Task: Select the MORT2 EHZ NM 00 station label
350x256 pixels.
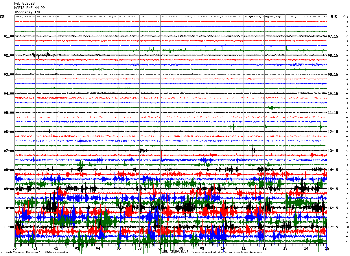Action: point(30,8)
